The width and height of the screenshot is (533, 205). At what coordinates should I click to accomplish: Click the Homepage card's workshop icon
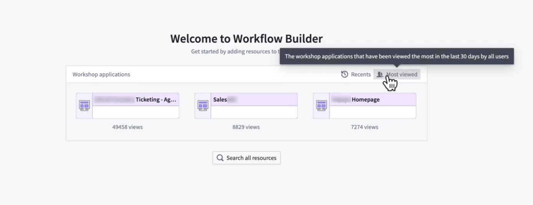click(321, 106)
